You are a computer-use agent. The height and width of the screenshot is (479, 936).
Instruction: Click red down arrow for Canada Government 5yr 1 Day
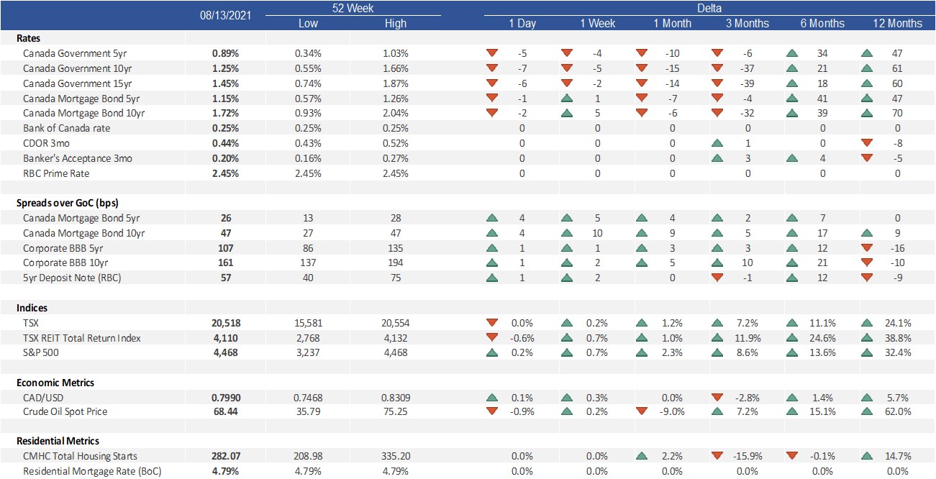pyautogui.click(x=493, y=53)
